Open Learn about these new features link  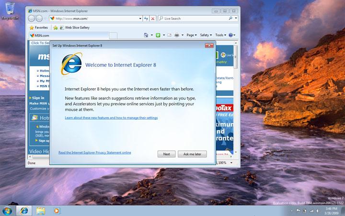(111, 118)
